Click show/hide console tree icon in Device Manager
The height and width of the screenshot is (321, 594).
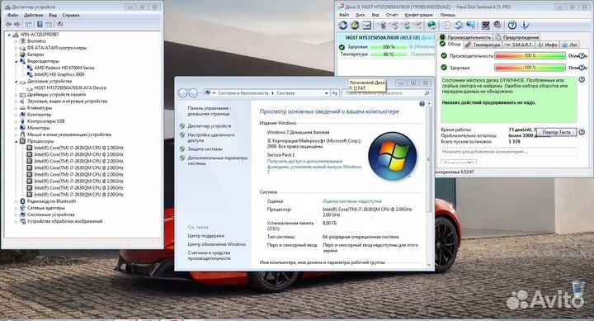[28, 24]
